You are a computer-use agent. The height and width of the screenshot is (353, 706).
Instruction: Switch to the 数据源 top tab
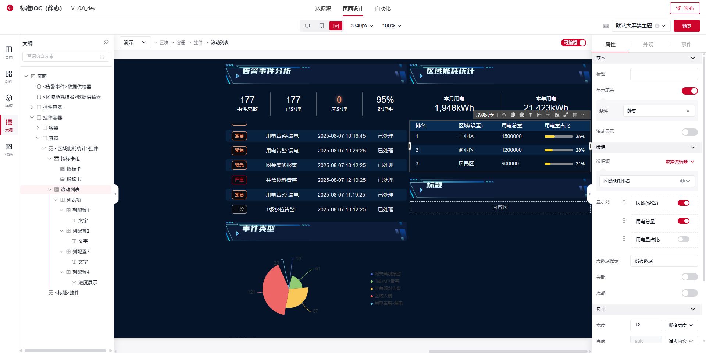click(x=323, y=8)
